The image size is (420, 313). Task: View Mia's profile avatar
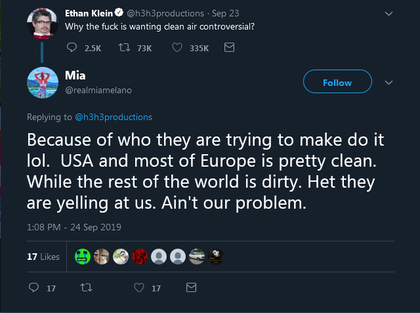[x=43, y=84]
